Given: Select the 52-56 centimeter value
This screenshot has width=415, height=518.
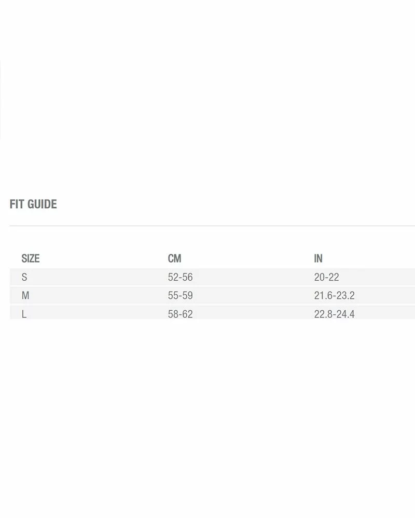Looking at the screenshot, I should click(x=180, y=277).
